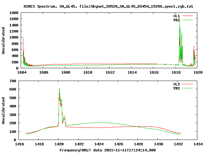Viewport: 204px width, 153px height.
Task: Click the 1606 x-axis tick label
Action: point(44,72)
